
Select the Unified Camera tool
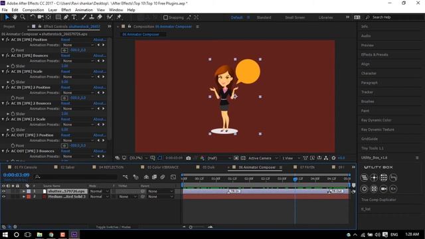pyautogui.click(x=41, y=17)
